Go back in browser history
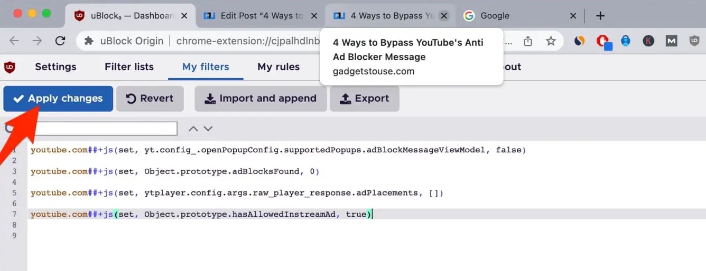The height and width of the screenshot is (271, 706). pyautogui.click(x=14, y=41)
